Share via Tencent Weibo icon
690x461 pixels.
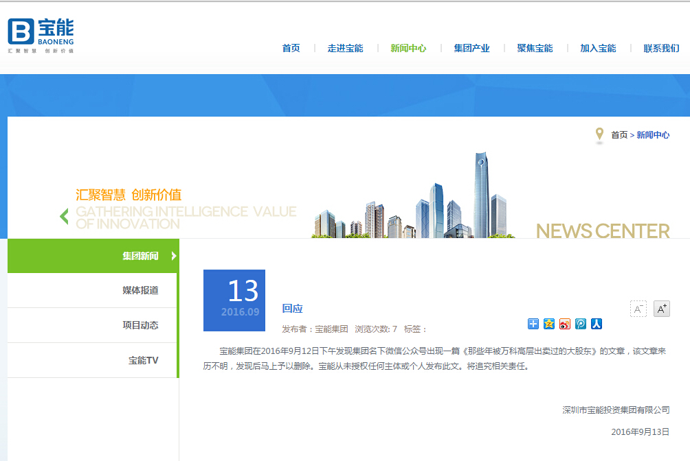(581, 324)
